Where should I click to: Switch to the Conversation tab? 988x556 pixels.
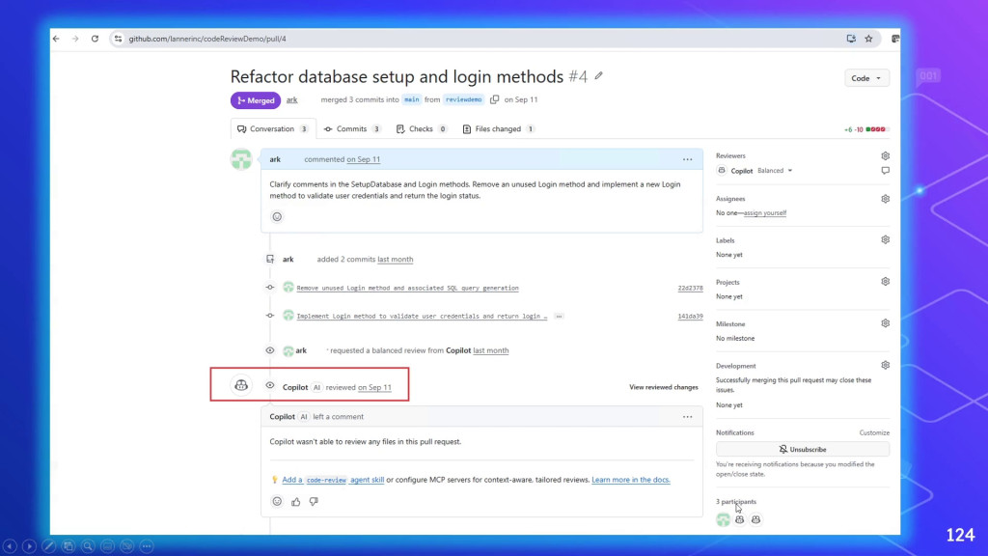coord(273,129)
